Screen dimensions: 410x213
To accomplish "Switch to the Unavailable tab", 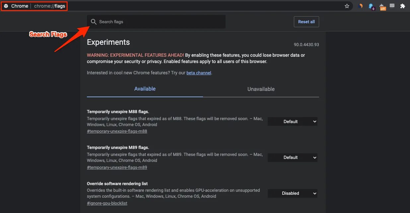I will (261, 89).
